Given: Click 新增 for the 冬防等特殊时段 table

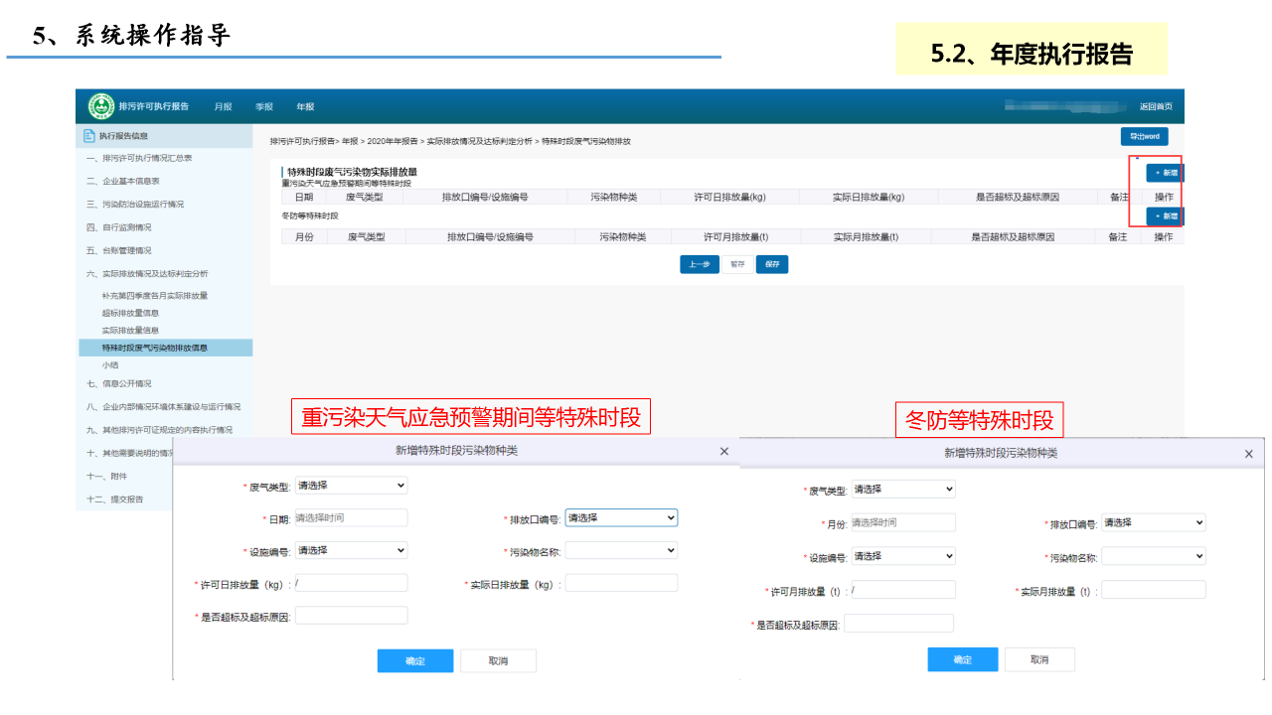Looking at the screenshot, I should pyautogui.click(x=1164, y=216).
